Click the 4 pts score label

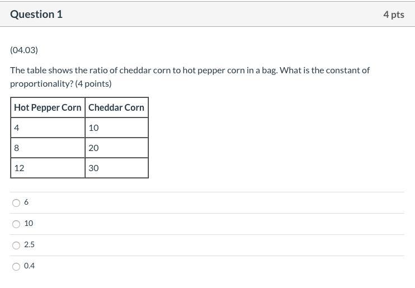[394, 15]
